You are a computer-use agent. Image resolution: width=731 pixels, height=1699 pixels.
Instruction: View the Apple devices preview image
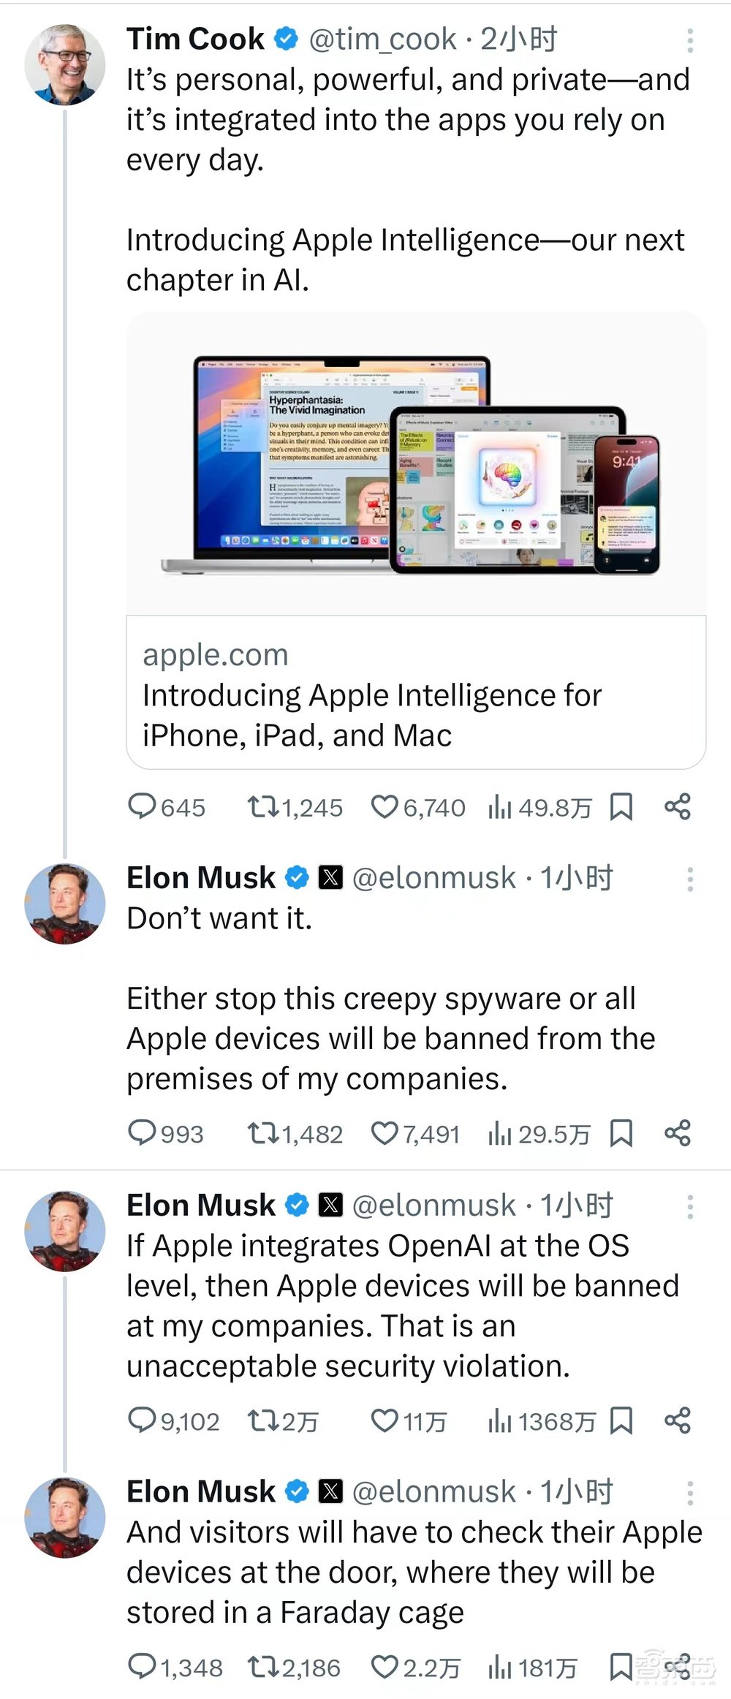(415, 464)
